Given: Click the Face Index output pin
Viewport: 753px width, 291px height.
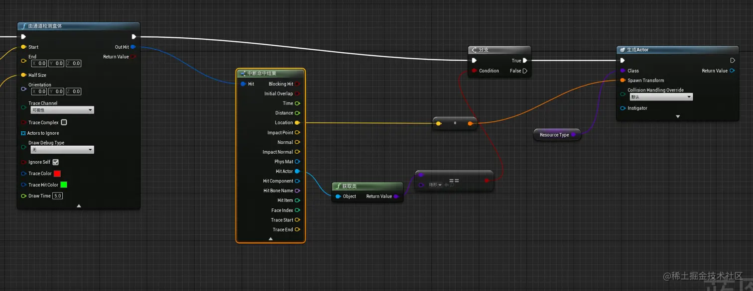Looking at the screenshot, I should click(x=297, y=210).
